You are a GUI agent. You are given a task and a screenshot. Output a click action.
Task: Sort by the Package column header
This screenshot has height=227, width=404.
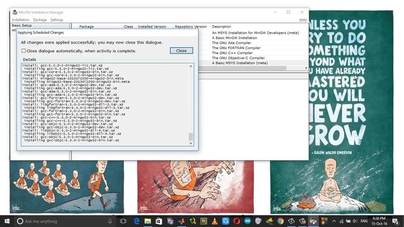coord(86,26)
